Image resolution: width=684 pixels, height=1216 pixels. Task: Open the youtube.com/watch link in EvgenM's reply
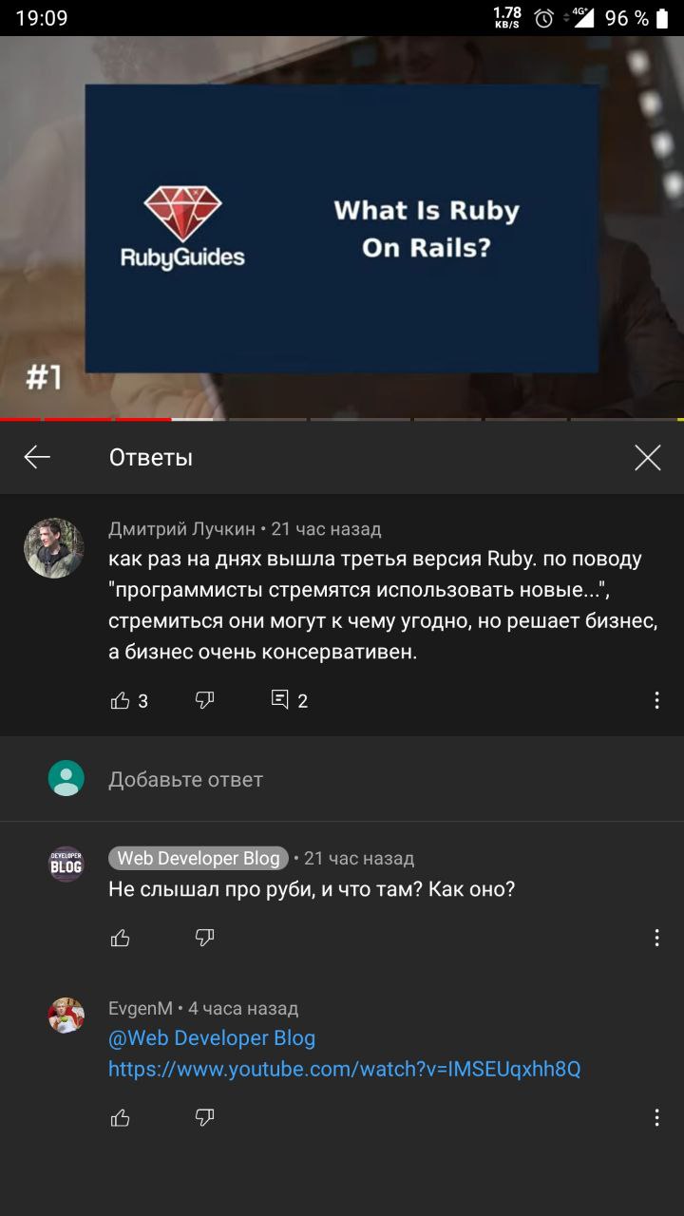tap(344, 1070)
